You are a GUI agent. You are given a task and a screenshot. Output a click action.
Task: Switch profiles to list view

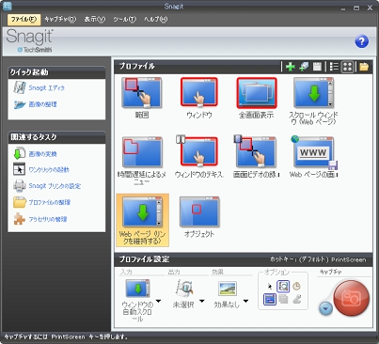pyautogui.click(x=334, y=67)
